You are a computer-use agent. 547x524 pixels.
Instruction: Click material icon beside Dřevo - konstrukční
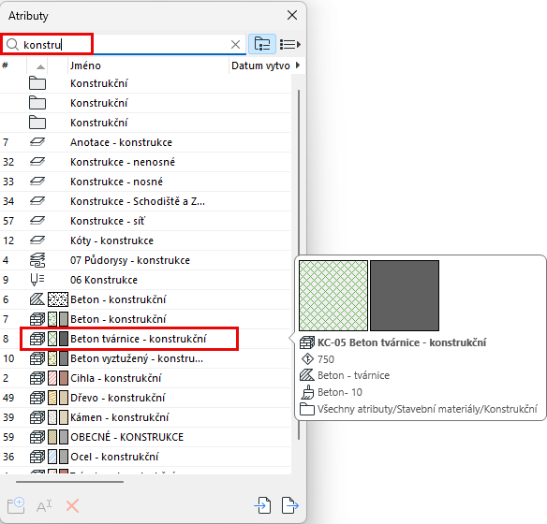coord(37,398)
